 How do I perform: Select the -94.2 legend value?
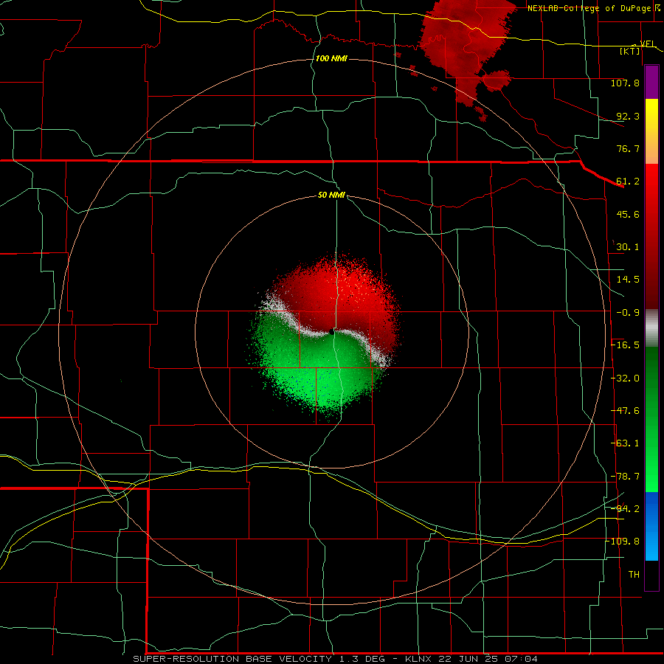(625, 509)
